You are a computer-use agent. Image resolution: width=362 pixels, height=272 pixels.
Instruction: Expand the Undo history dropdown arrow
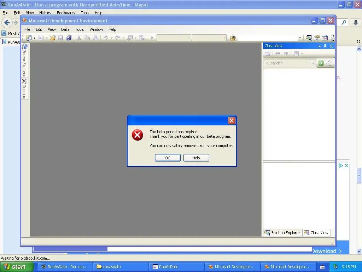point(111,38)
